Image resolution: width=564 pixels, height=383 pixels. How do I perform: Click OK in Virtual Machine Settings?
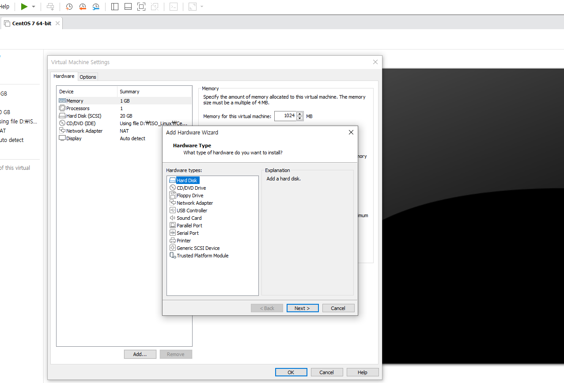(x=291, y=372)
